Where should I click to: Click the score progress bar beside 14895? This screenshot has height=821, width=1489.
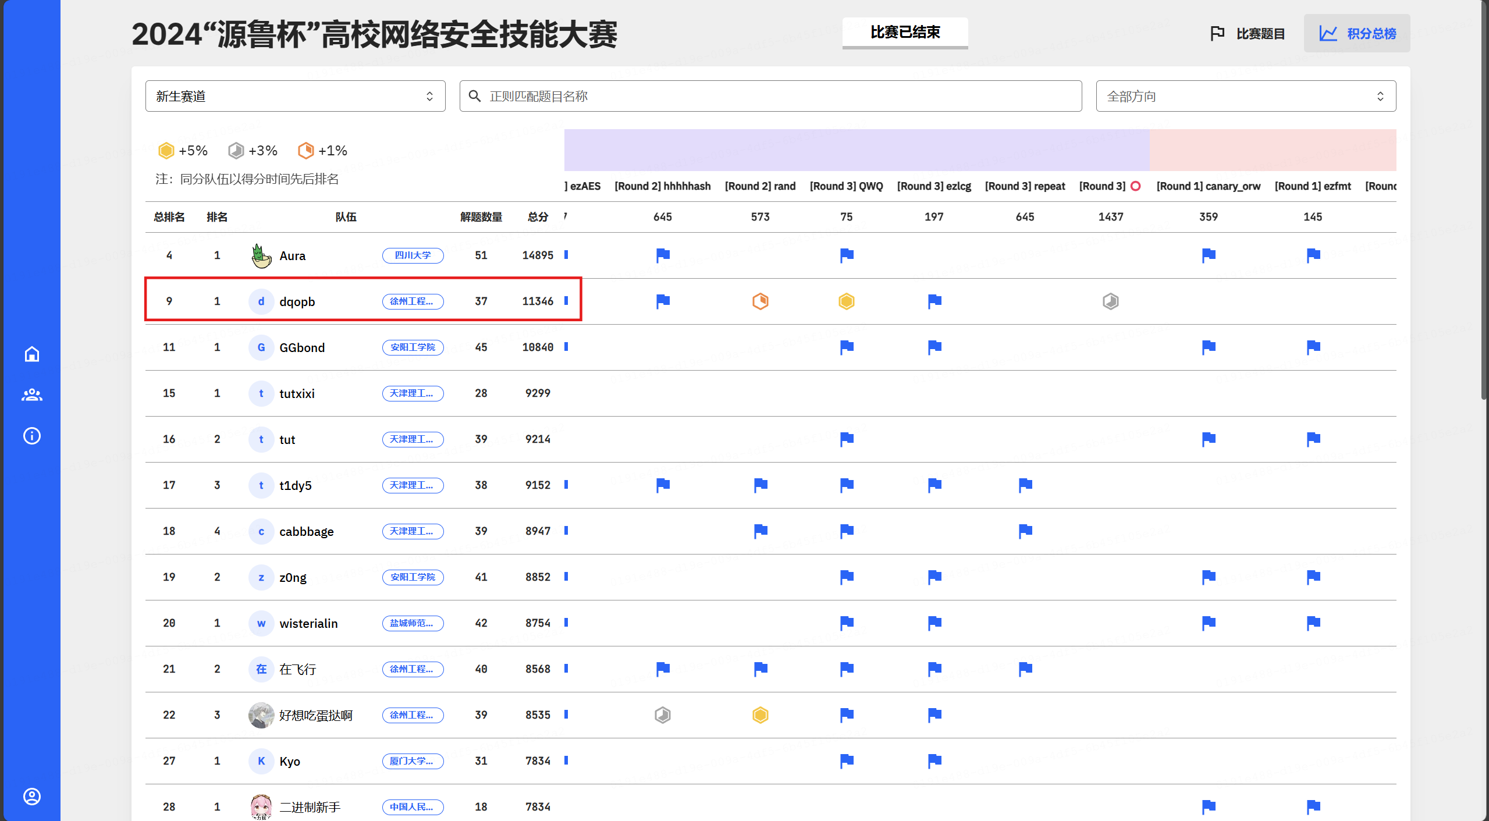(566, 255)
